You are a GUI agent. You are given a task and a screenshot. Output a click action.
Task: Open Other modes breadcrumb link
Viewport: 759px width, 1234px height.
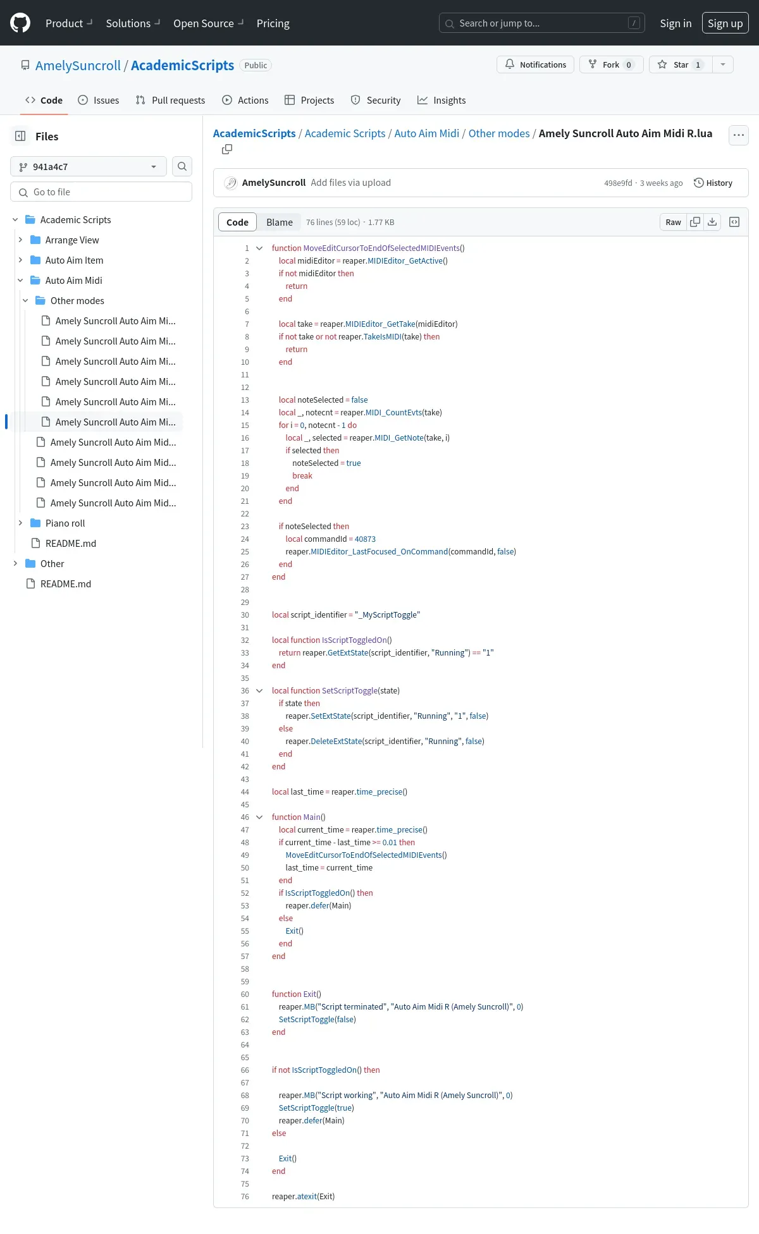(x=499, y=133)
